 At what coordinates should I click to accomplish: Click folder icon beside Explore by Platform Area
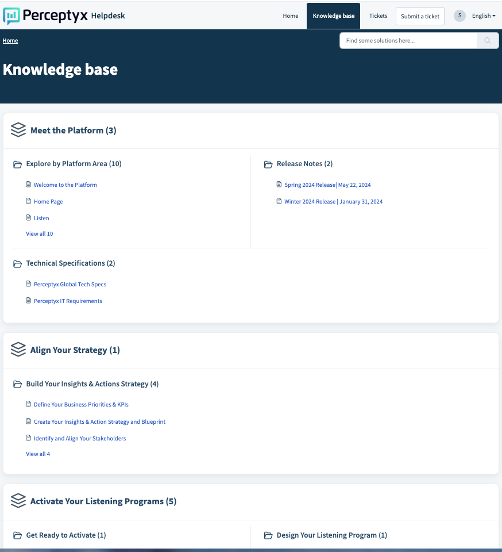click(x=17, y=164)
